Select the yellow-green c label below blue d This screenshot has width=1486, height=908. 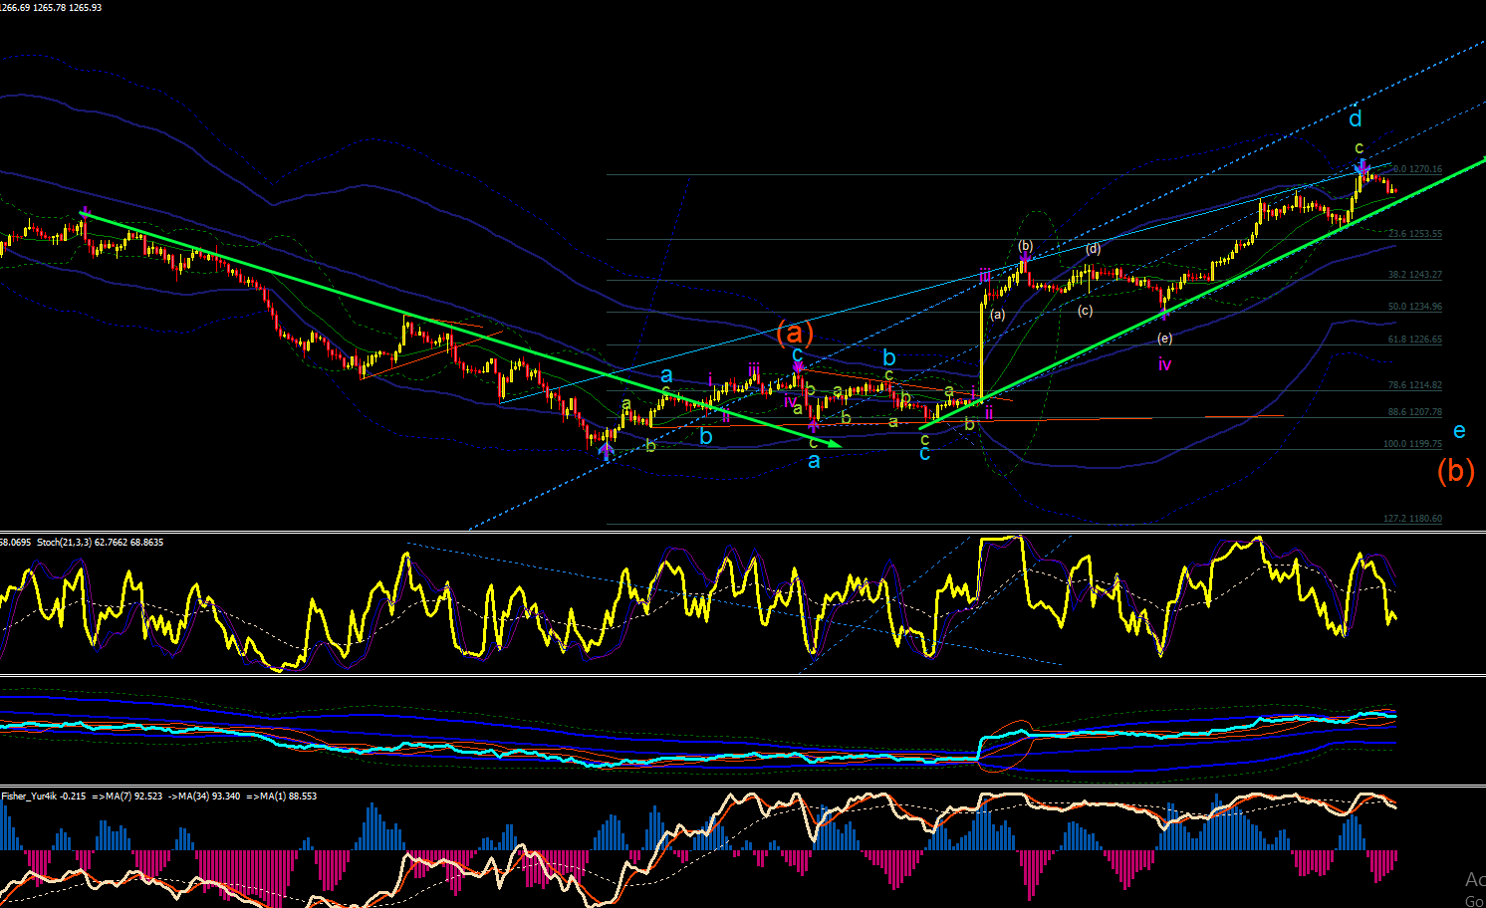[x=1359, y=147]
